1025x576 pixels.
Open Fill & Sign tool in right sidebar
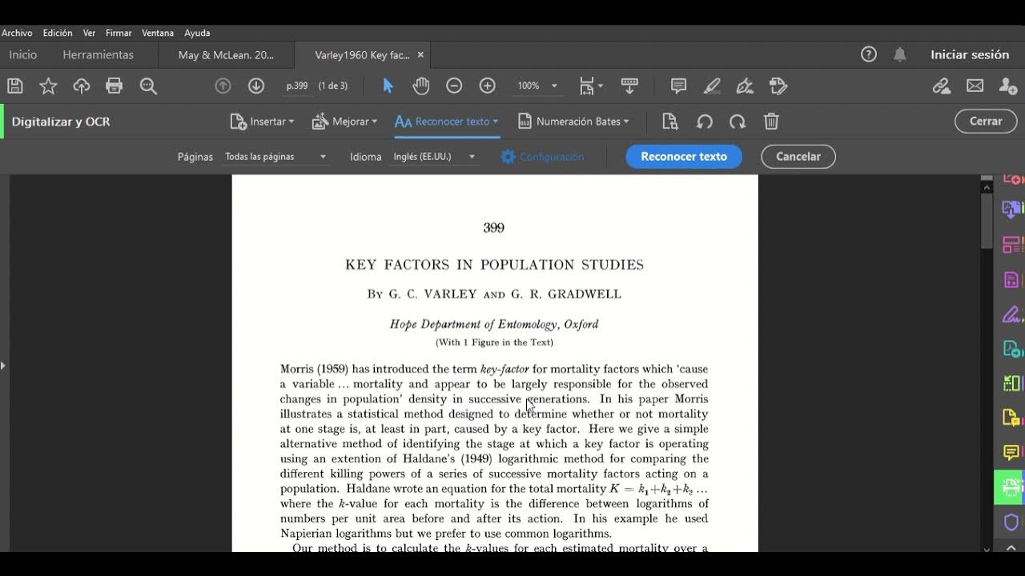coord(1011,314)
